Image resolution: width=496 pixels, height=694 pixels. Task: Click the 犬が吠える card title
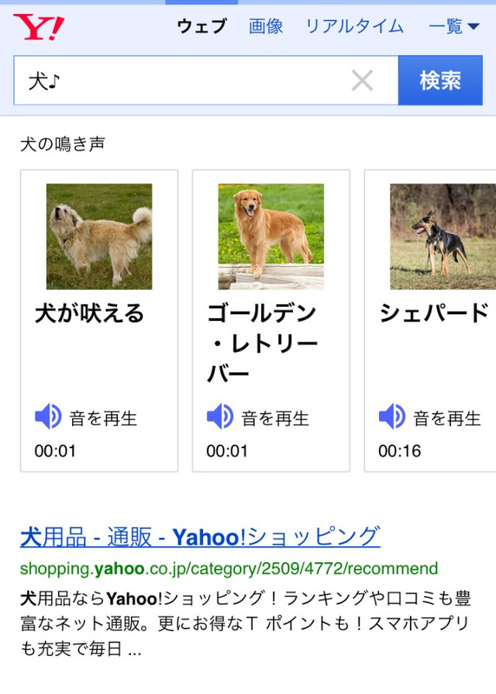[90, 314]
